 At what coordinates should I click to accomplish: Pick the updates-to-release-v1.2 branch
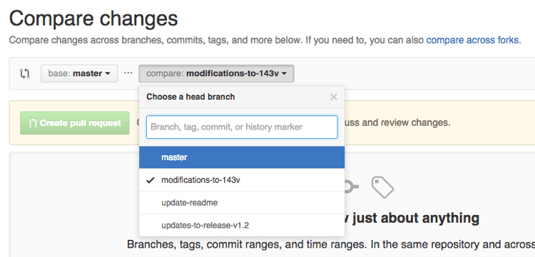pos(242,226)
